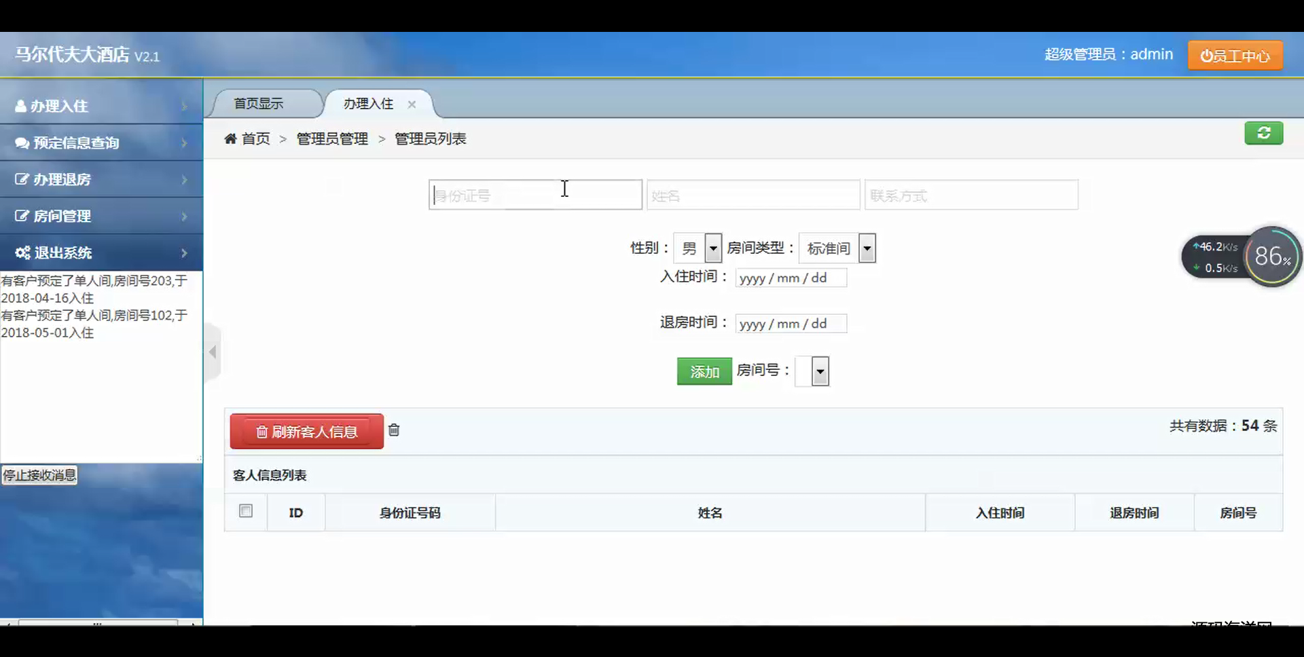Toggle the select-all checkbox in table header

pos(246,511)
